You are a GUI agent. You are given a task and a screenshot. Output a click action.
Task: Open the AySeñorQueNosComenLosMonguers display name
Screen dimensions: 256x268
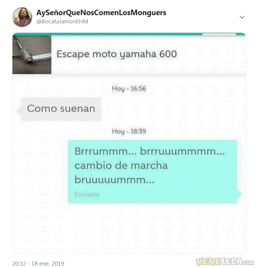click(x=101, y=13)
